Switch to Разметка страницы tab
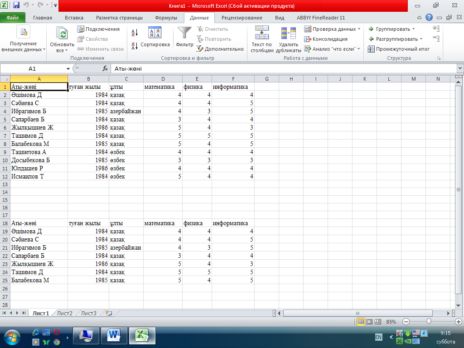Image resolution: width=464 pixels, height=348 pixels. click(x=119, y=18)
